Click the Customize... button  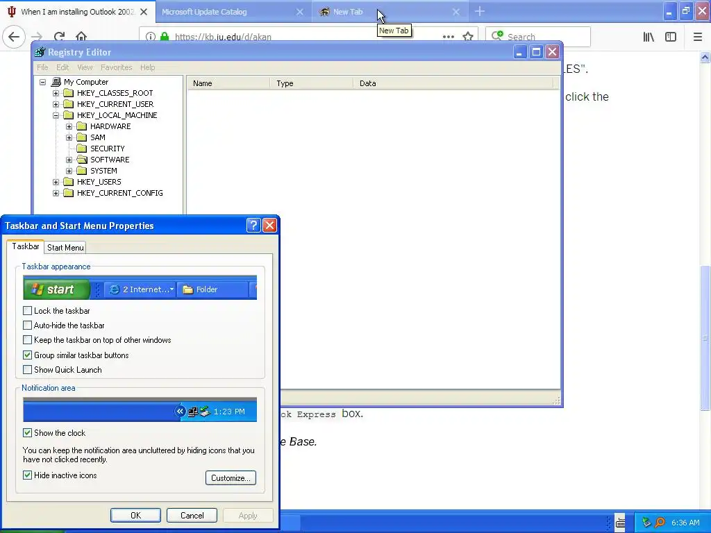[x=231, y=477]
